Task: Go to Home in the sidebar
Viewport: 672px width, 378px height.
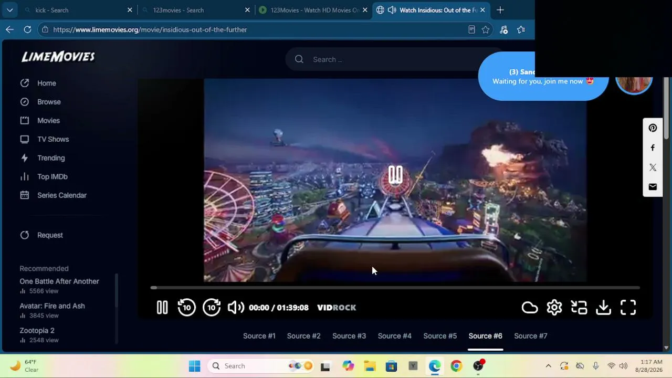Action: click(x=46, y=83)
